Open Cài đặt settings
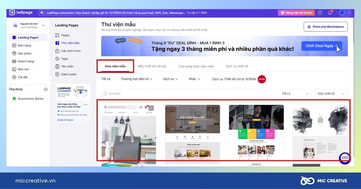Screen dimensions: 361x189 [23, 77]
